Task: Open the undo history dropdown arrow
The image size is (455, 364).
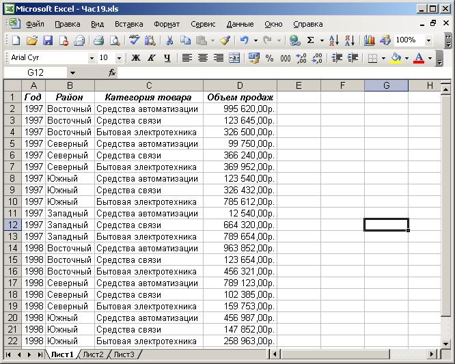Action: click(256, 40)
